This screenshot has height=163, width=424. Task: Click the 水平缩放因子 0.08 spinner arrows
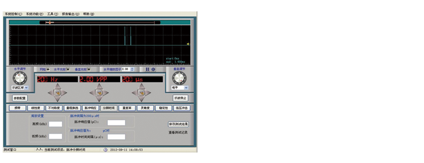pyautogui.click(x=132, y=69)
